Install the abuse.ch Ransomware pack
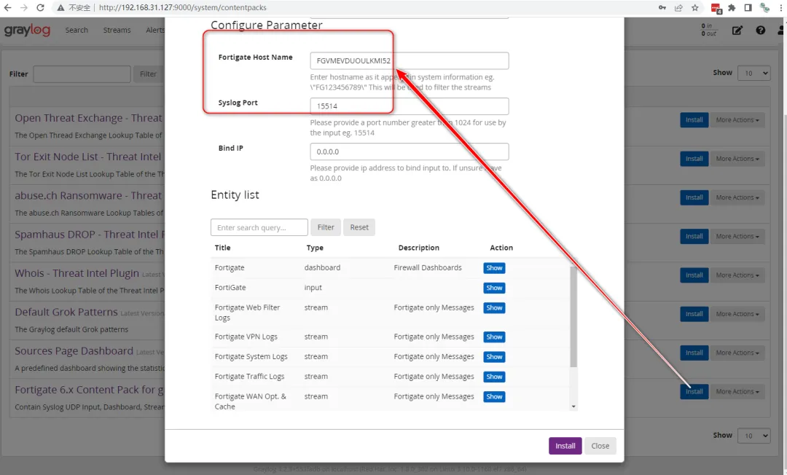787x475 pixels. point(694,197)
